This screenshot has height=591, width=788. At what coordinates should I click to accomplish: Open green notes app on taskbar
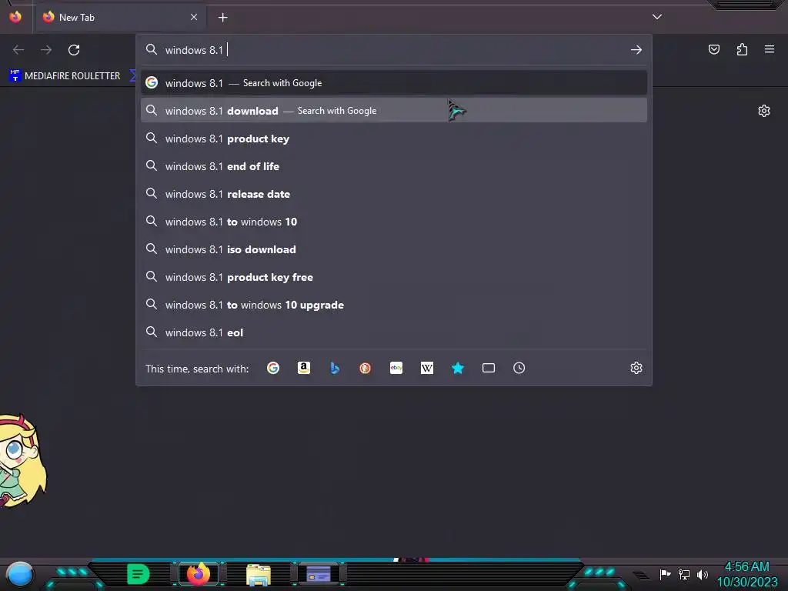(139, 574)
